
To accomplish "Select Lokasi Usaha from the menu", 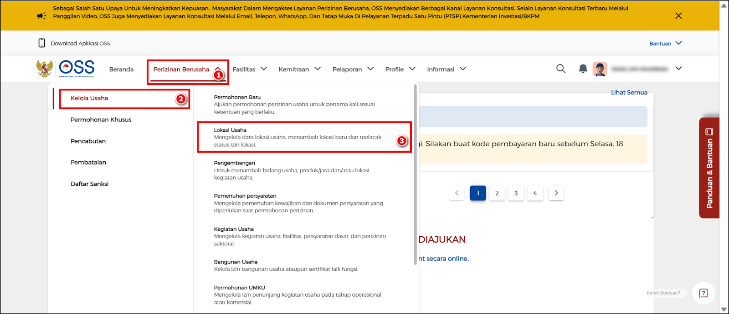I will click(298, 137).
